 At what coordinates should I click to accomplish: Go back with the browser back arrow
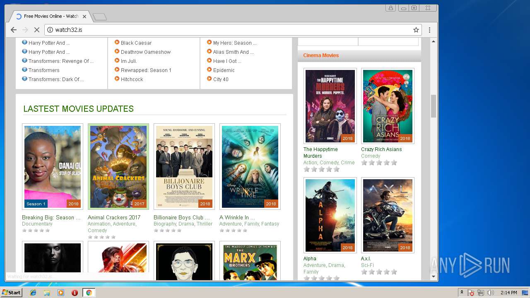(14, 30)
